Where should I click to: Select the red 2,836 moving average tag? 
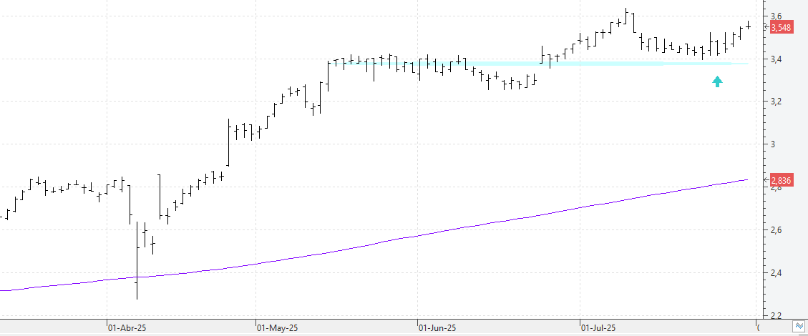coord(781,180)
